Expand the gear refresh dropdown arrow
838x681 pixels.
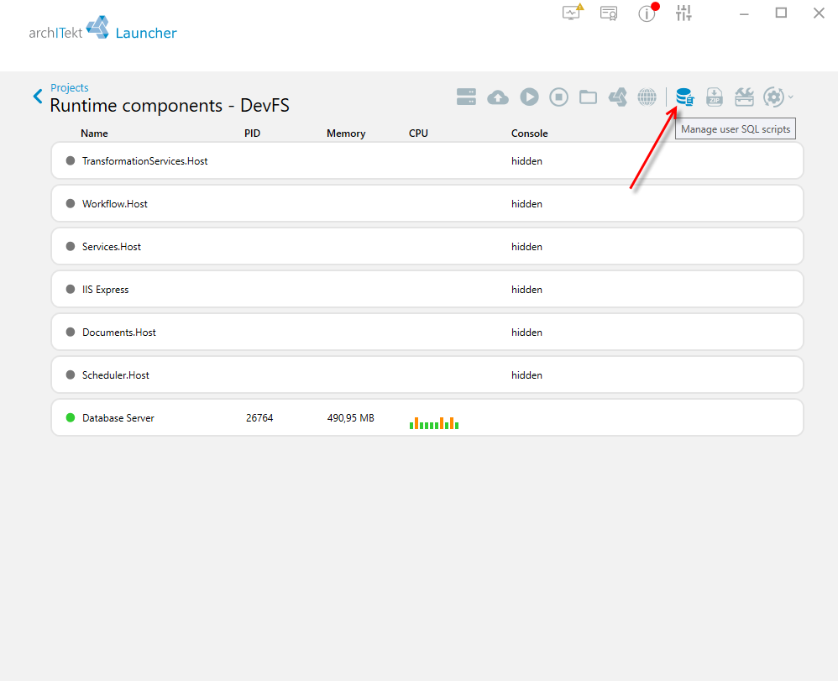click(790, 97)
